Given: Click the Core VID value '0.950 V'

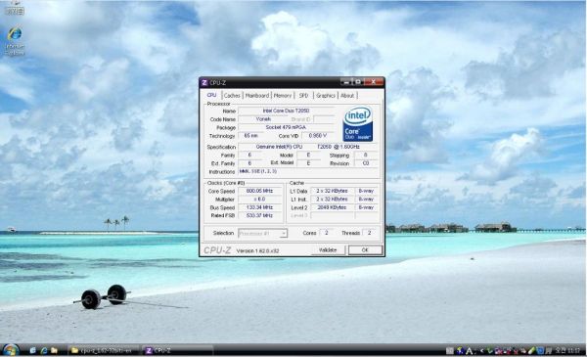Looking at the screenshot, I should (318, 136).
